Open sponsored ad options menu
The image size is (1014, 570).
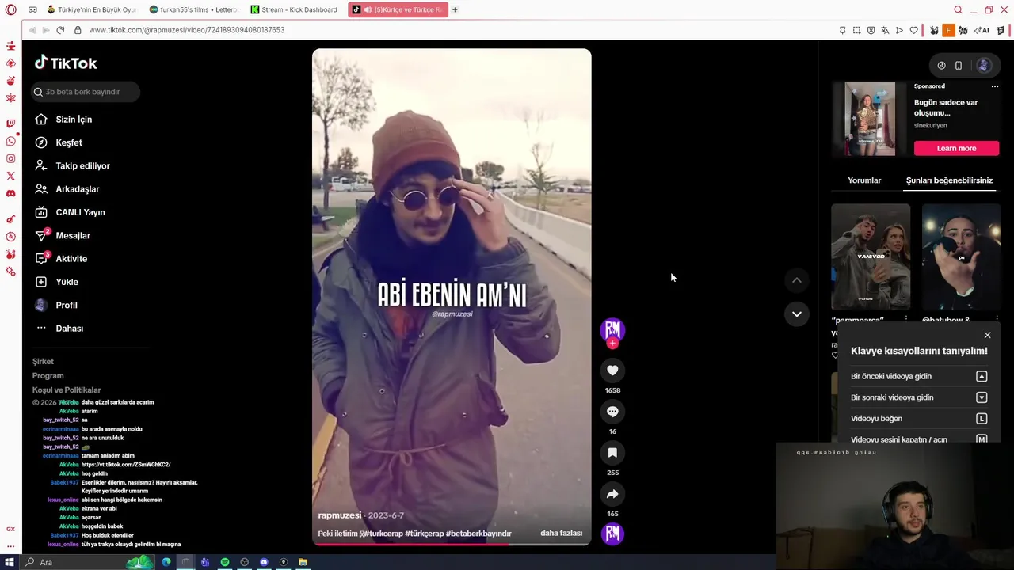click(995, 86)
